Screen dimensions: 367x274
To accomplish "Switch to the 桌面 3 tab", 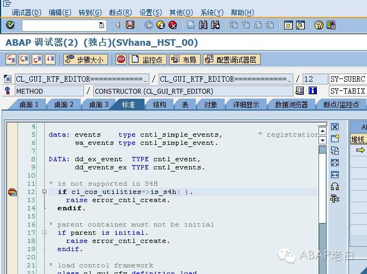I will coord(99,105).
